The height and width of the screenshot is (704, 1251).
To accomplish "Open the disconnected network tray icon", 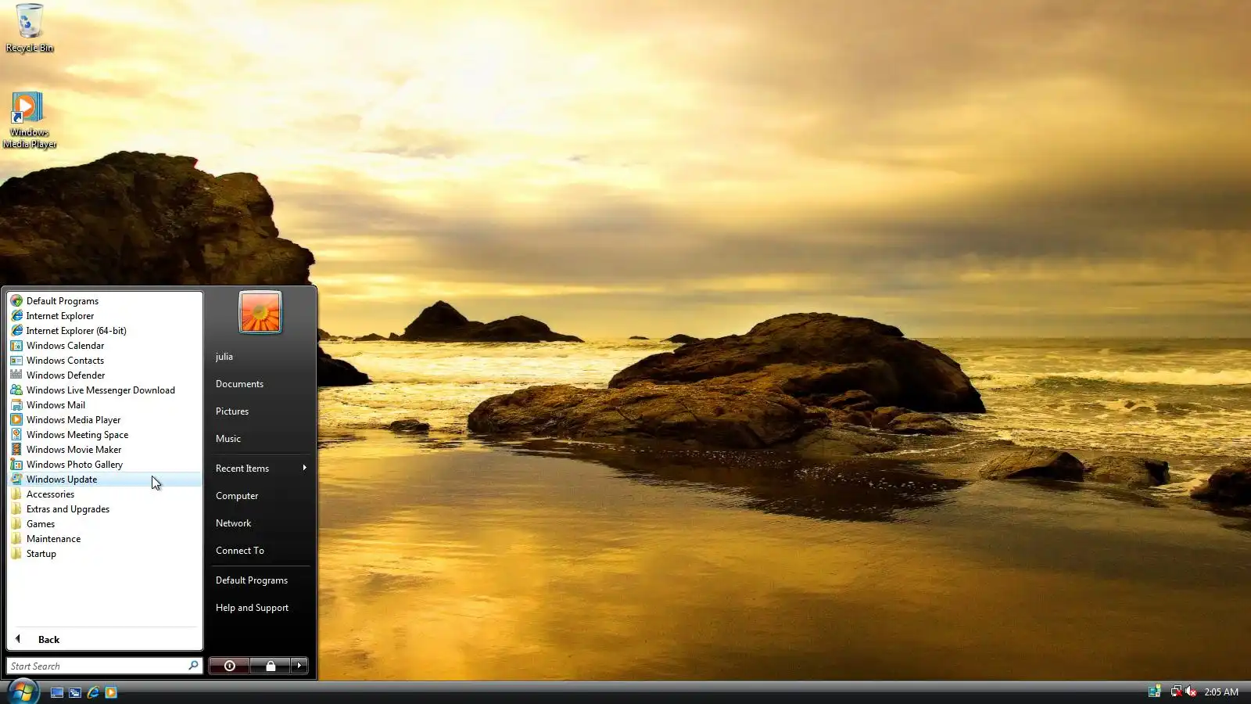I will 1176,691.
